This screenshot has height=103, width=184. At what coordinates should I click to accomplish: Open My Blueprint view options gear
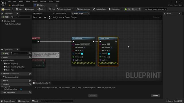pos(30,54)
